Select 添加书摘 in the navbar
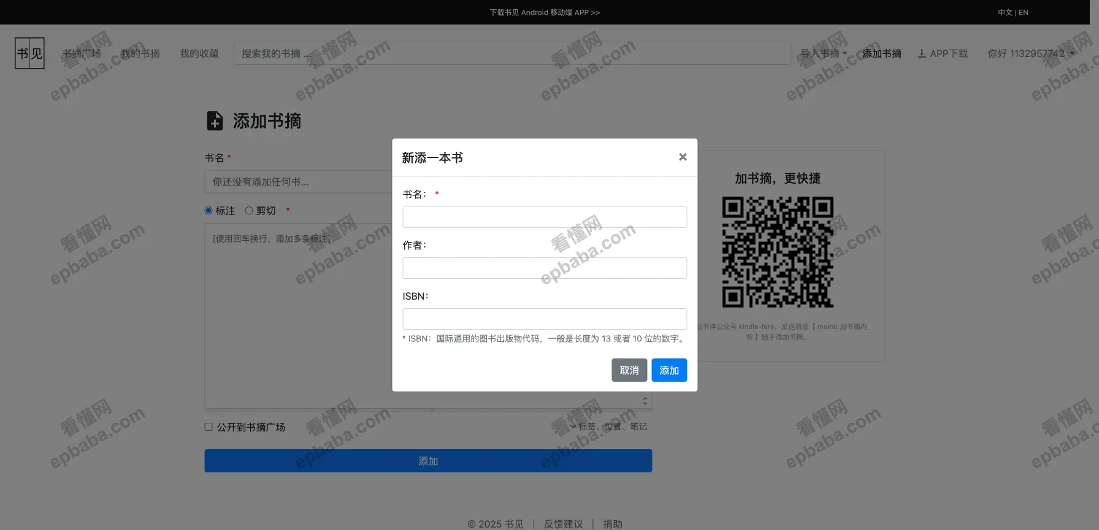 pos(882,53)
